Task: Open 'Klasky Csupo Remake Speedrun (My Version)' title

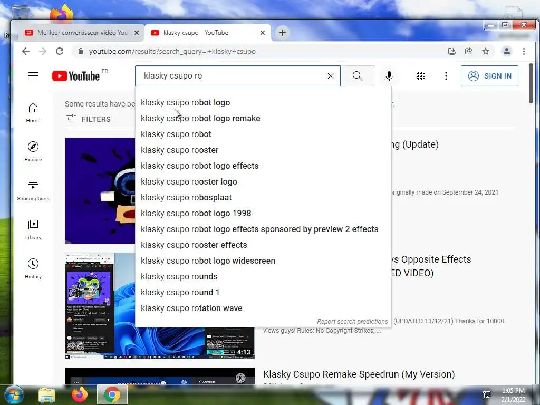Action: (359, 374)
